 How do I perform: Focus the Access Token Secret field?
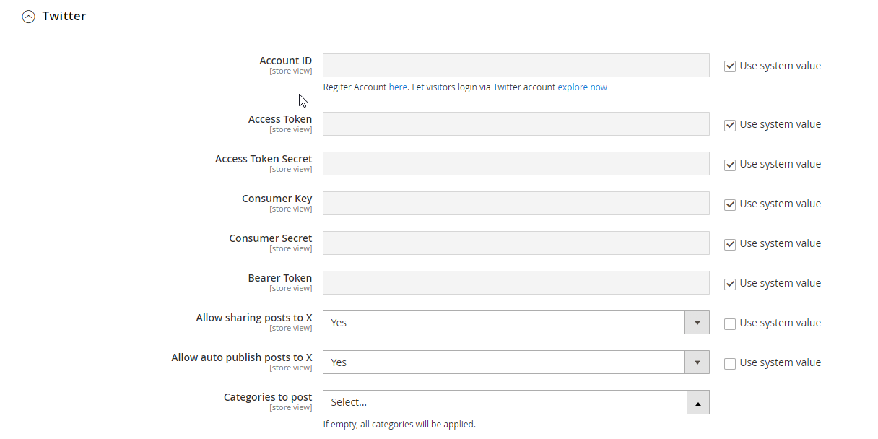pos(516,164)
